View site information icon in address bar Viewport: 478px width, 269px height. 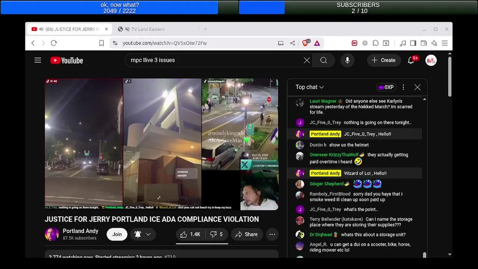(115, 43)
